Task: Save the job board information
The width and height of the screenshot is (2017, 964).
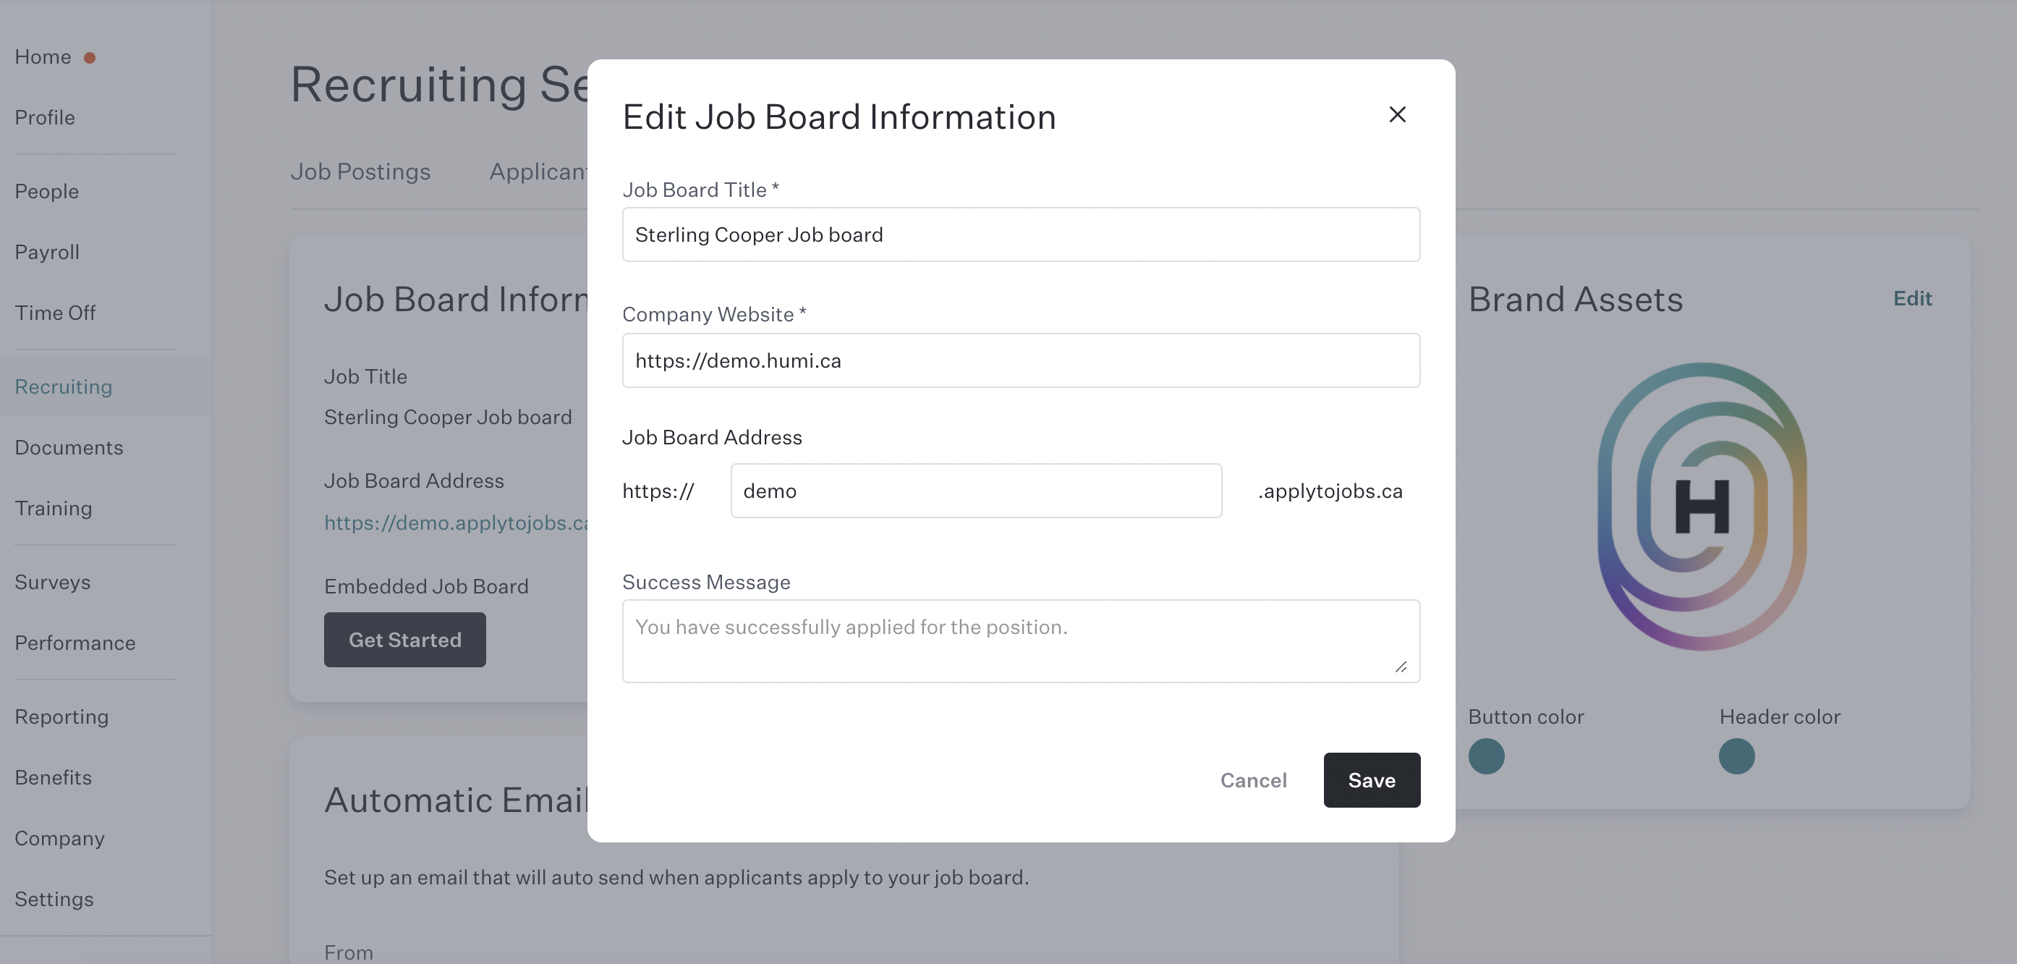Action: (1372, 780)
